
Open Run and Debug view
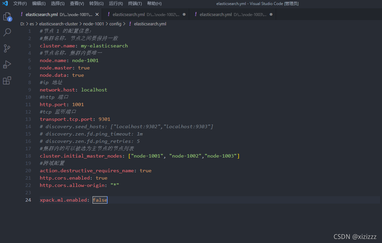pos(7,64)
